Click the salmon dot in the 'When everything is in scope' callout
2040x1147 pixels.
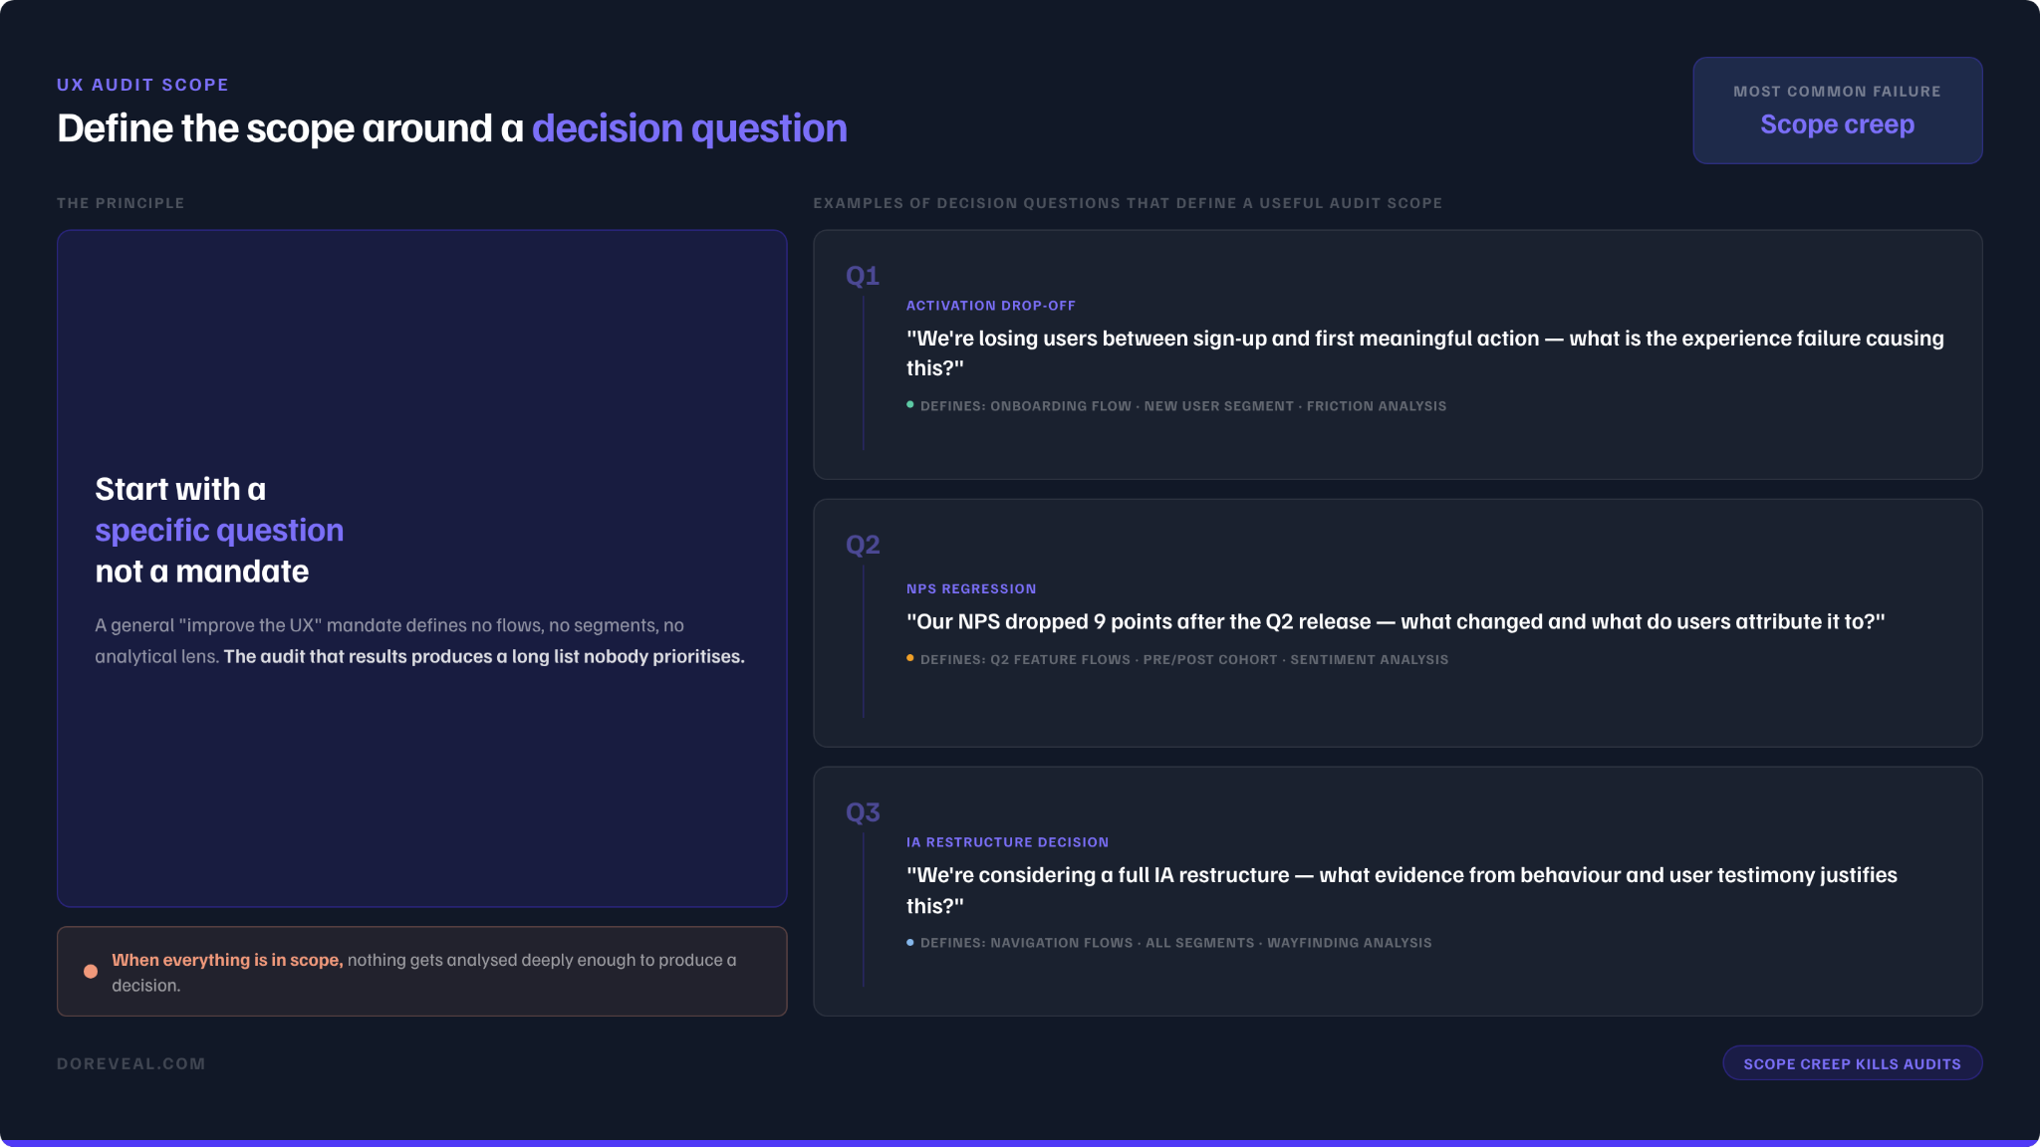[x=91, y=972]
